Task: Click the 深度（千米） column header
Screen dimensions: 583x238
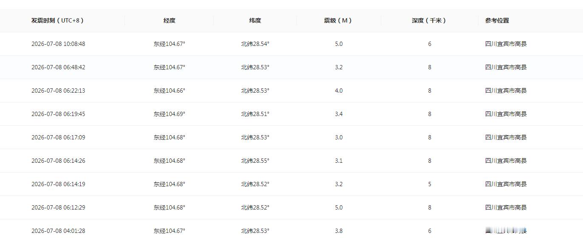Action: [x=429, y=20]
